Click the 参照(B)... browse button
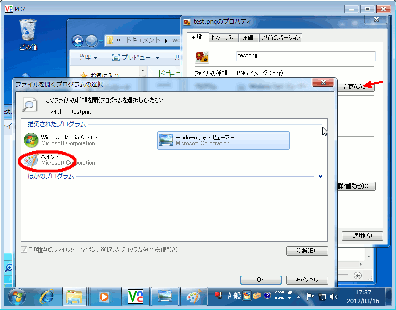Viewport: 396px width, 310px height. click(307, 251)
